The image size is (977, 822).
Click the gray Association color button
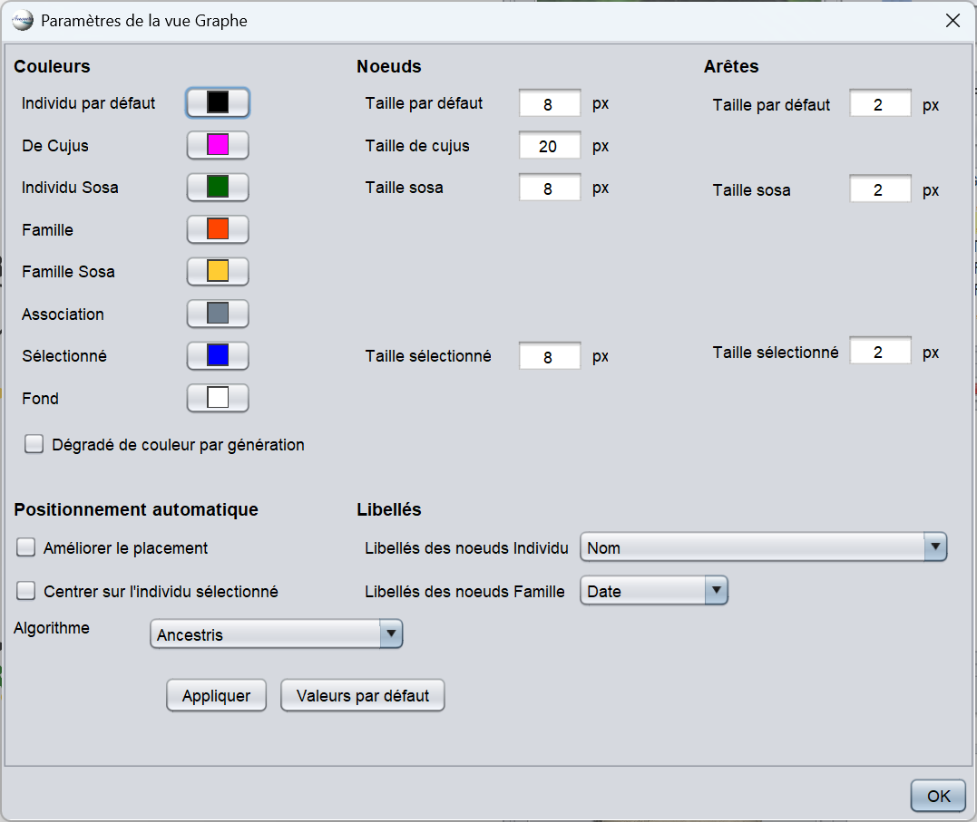(218, 314)
